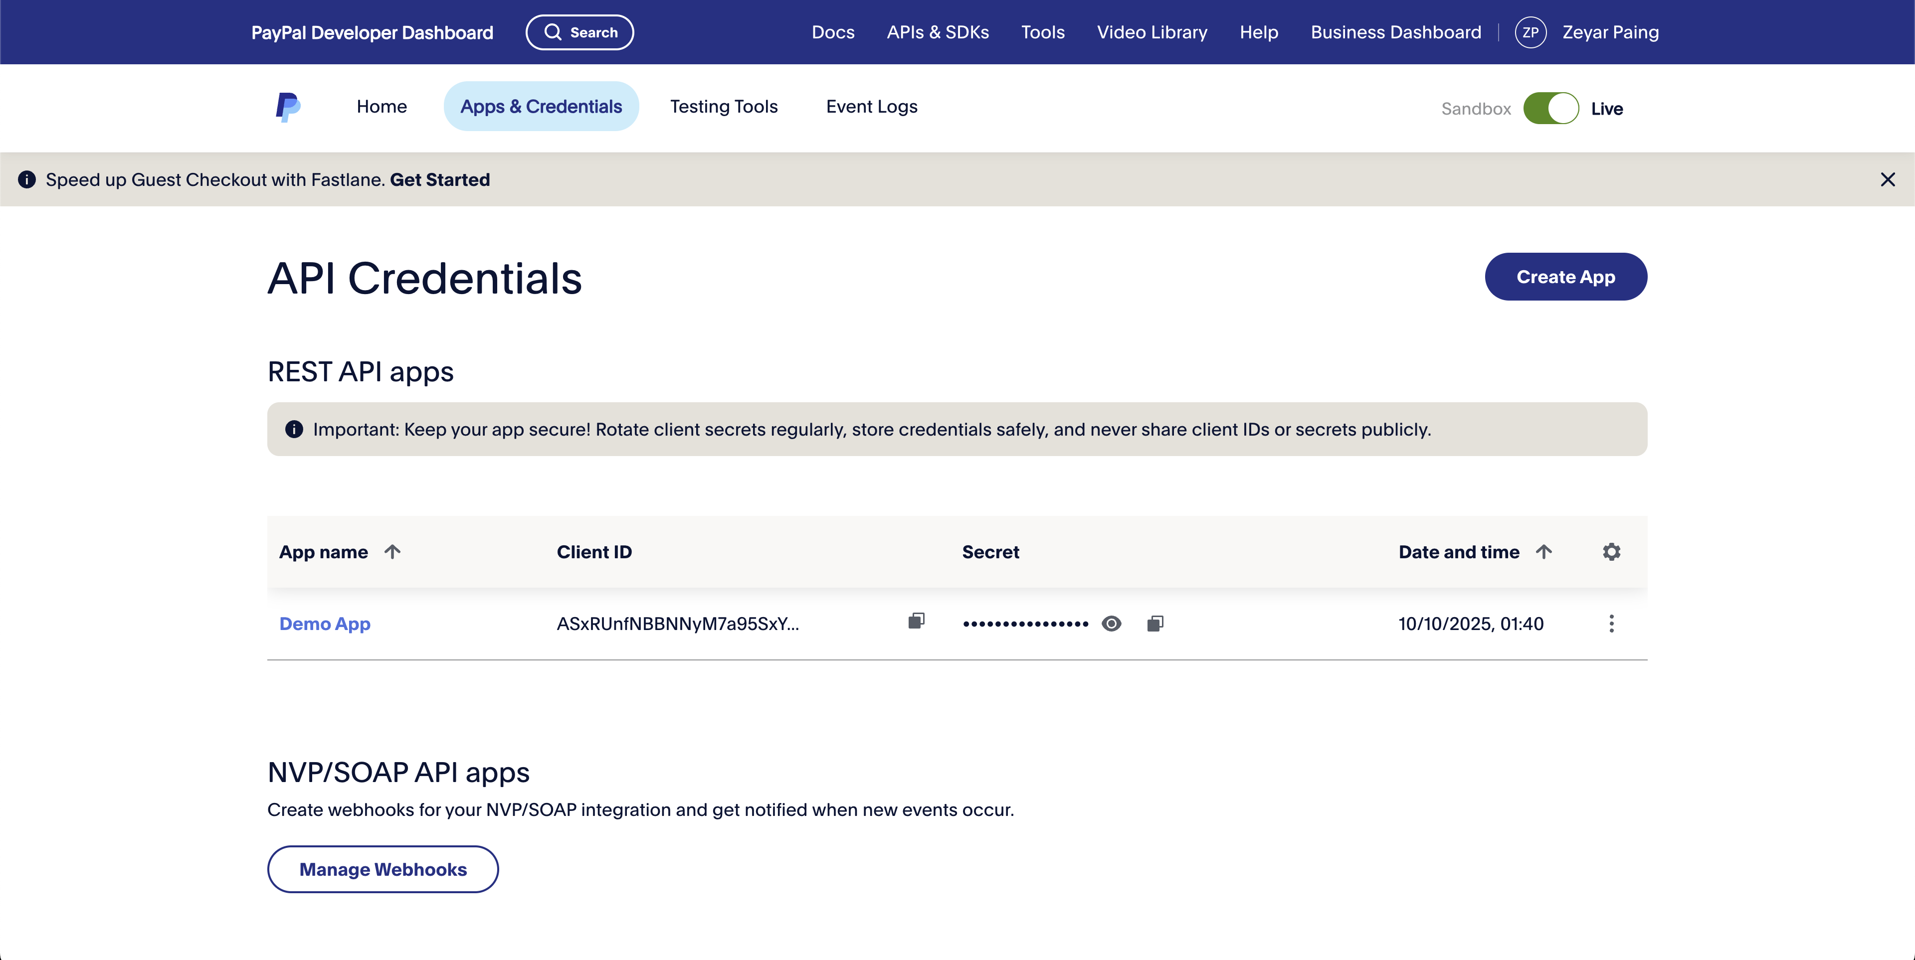Viewport: 1915px width, 960px height.
Task: Reveal the Demo App secret
Action: (1112, 624)
